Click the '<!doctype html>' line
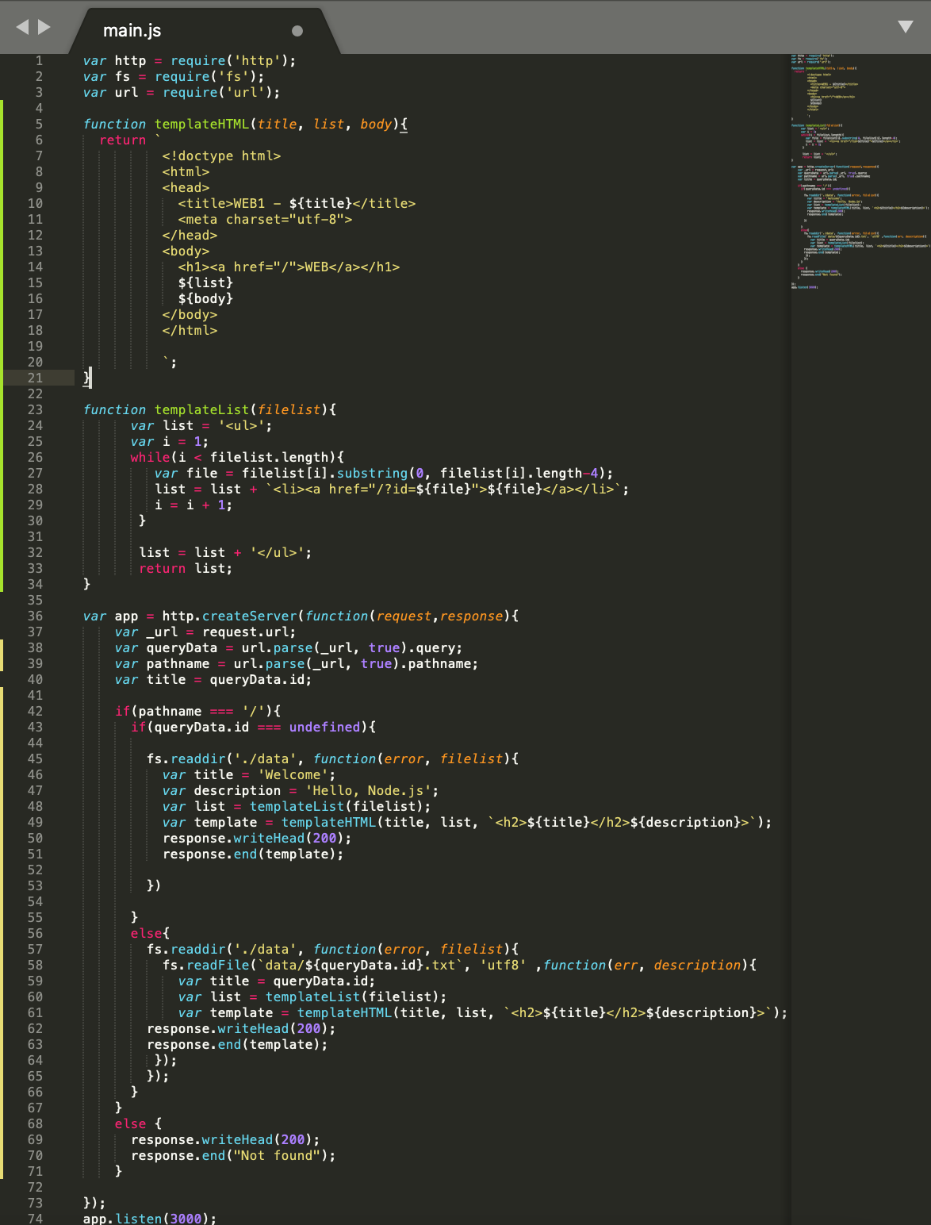 click(x=221, y=156)
